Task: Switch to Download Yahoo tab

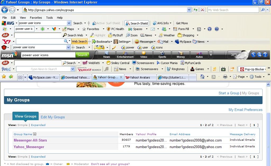Action: click(x=76, y=77)
